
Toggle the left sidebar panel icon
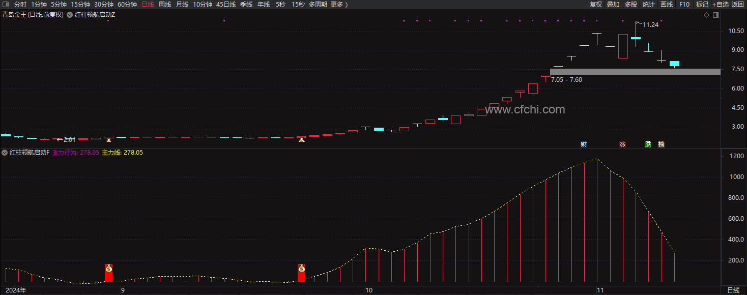pos(5,4)
